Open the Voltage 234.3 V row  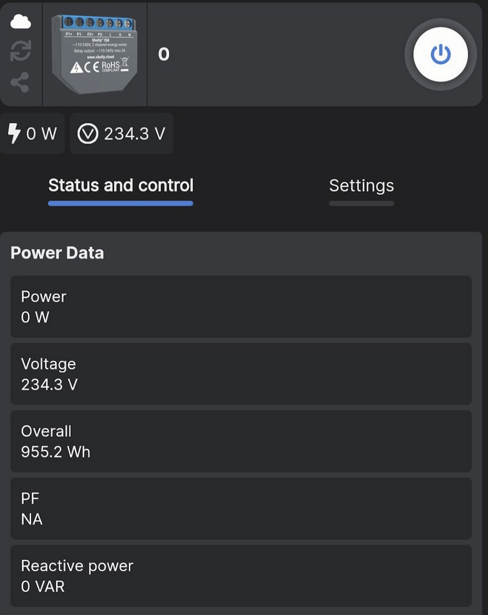click(x=241, y=374)
